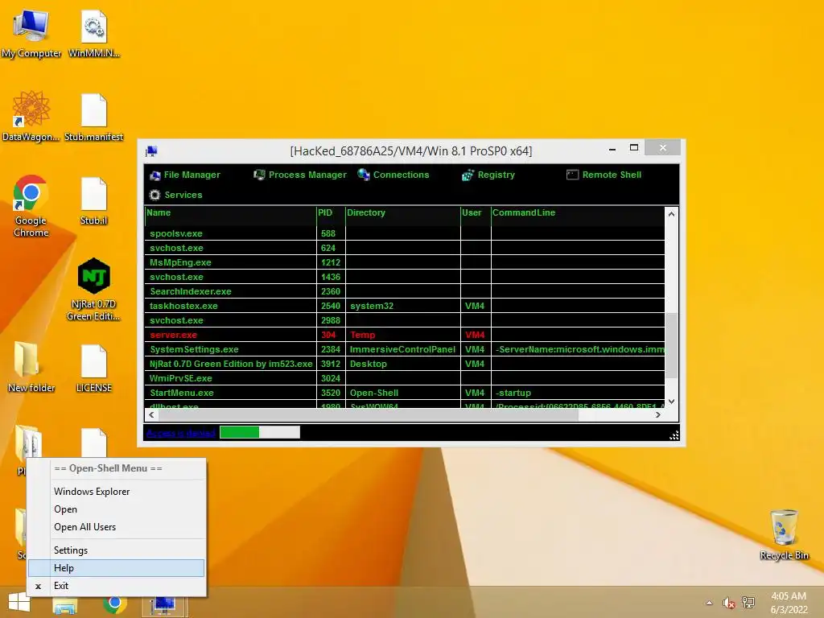This screenshot has height=618, width=824.
Task: Select the WinMM.N... file icon
Action: 94,34
